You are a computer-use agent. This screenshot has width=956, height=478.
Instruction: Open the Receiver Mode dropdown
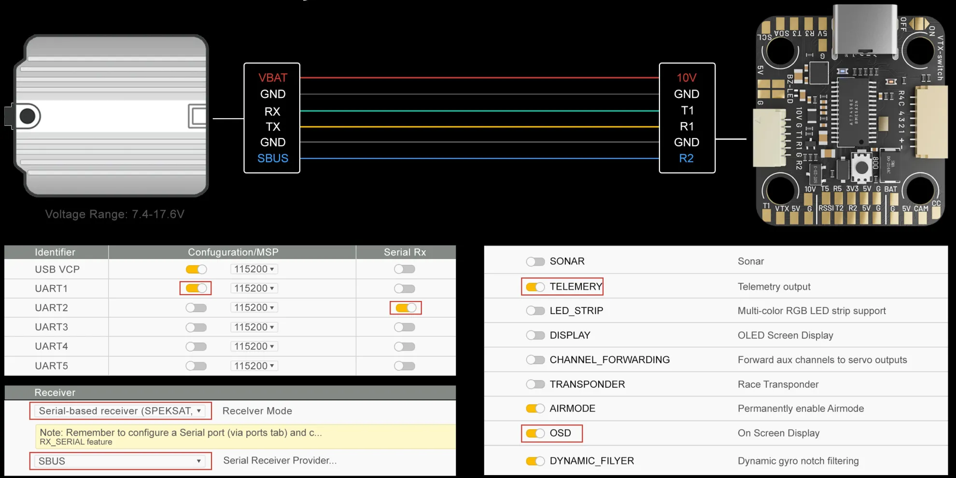click(120, 411)
